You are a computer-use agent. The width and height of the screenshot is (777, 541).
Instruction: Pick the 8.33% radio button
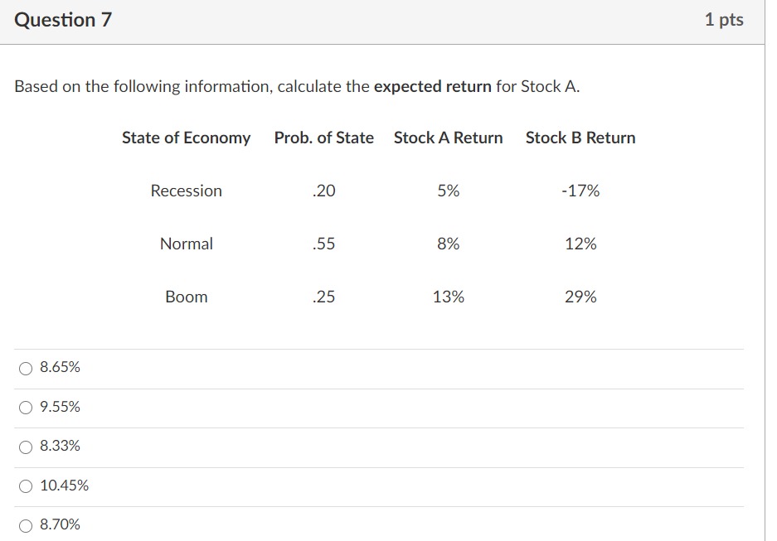(x=27, y=447)
